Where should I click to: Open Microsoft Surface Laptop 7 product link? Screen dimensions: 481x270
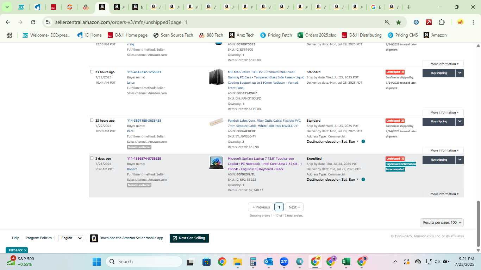(265, 164)
